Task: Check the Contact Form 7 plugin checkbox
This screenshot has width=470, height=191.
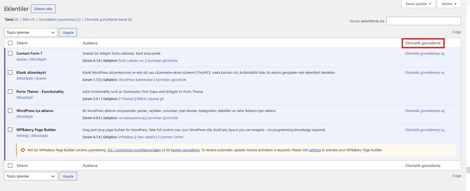Action: 10,53
